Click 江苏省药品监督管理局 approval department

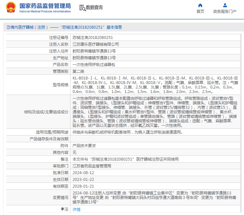coord(92,166)
